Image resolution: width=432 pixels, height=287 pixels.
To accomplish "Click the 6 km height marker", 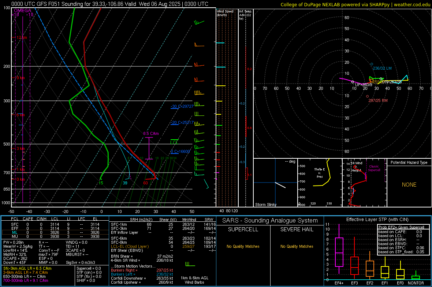I will (x=21, y=115).
